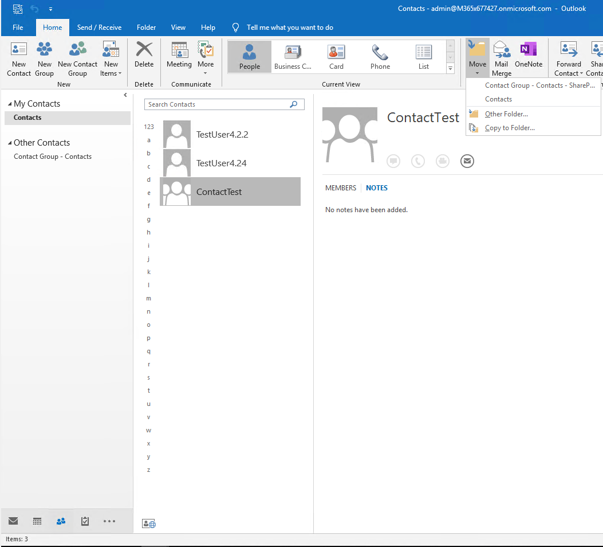Open the Mail view icon
This screenshot has height=547, width=603.
(13, 521)
